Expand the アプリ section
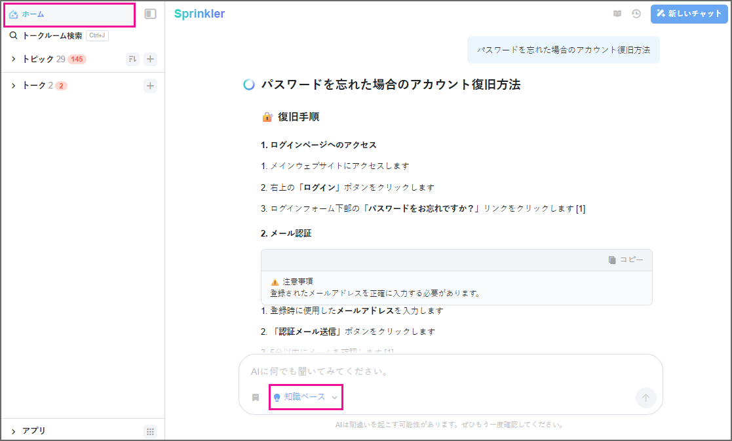732x441 pixels. click(x=13, y=431)
